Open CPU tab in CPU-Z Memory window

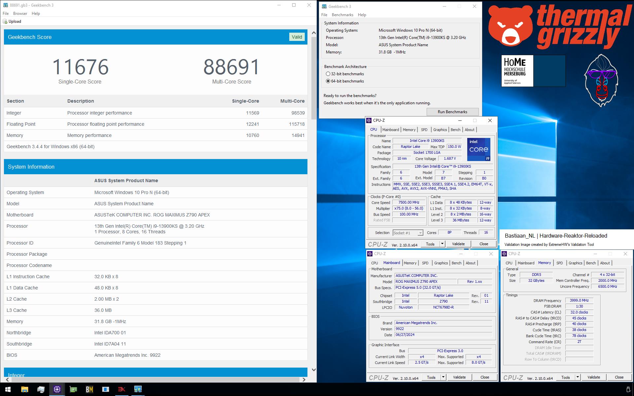[509, 263]
